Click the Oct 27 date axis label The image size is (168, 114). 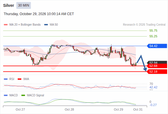[x=20, y=109]
